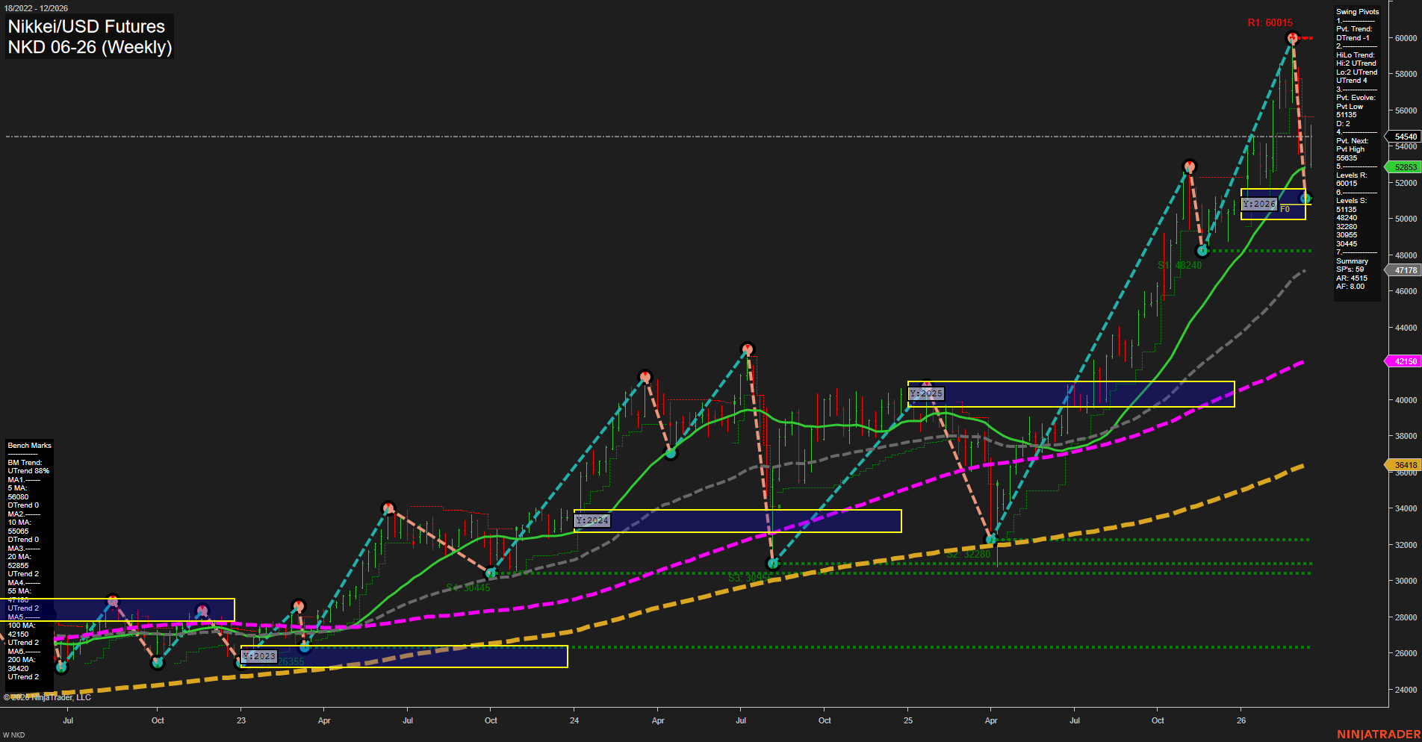Select the Y:2026 label box near the top right

pyautogui.click(x=1260, y=204)
